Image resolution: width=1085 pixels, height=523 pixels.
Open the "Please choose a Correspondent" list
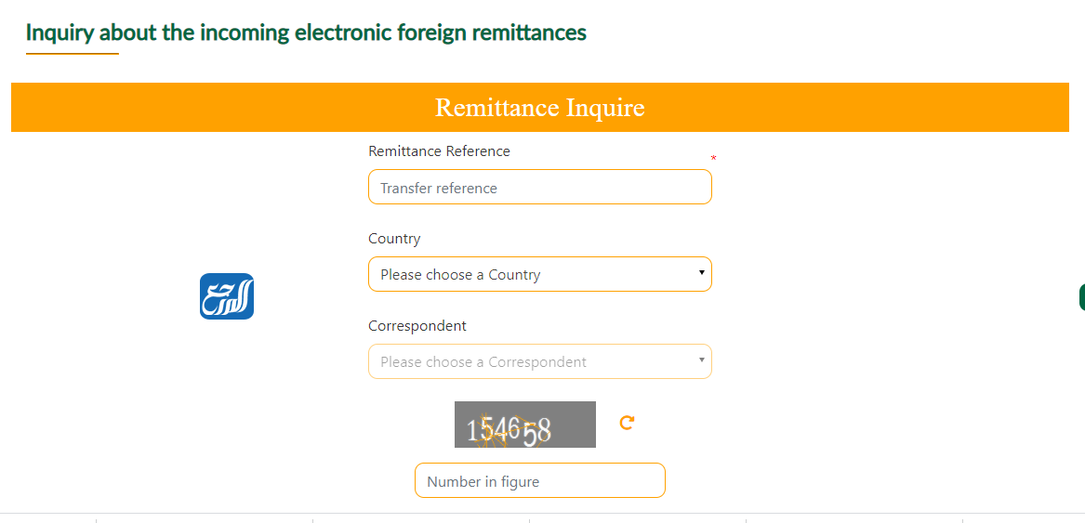[x=539, y=361]
